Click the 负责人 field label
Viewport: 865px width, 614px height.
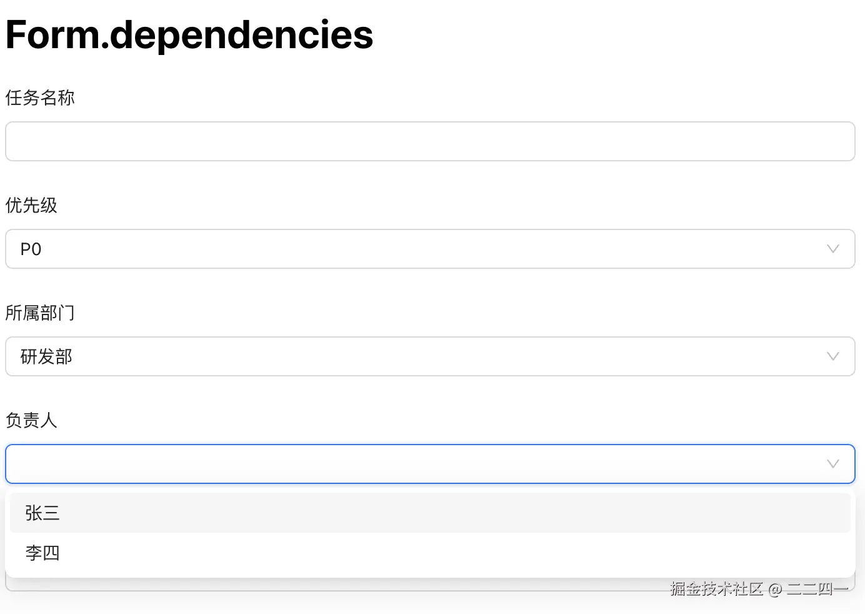[x=31, y=420]
